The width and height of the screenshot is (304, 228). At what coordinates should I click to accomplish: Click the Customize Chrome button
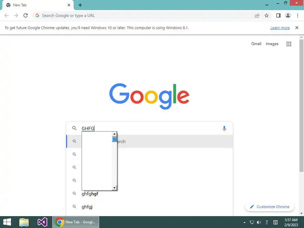tap(270, 207)
